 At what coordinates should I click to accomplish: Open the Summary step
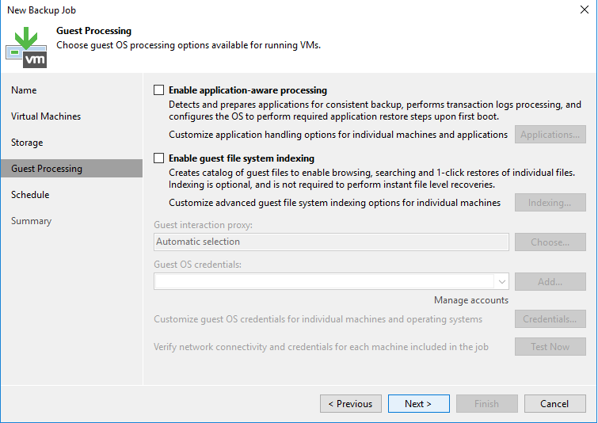pyautogui.click(x=31, y=221)
